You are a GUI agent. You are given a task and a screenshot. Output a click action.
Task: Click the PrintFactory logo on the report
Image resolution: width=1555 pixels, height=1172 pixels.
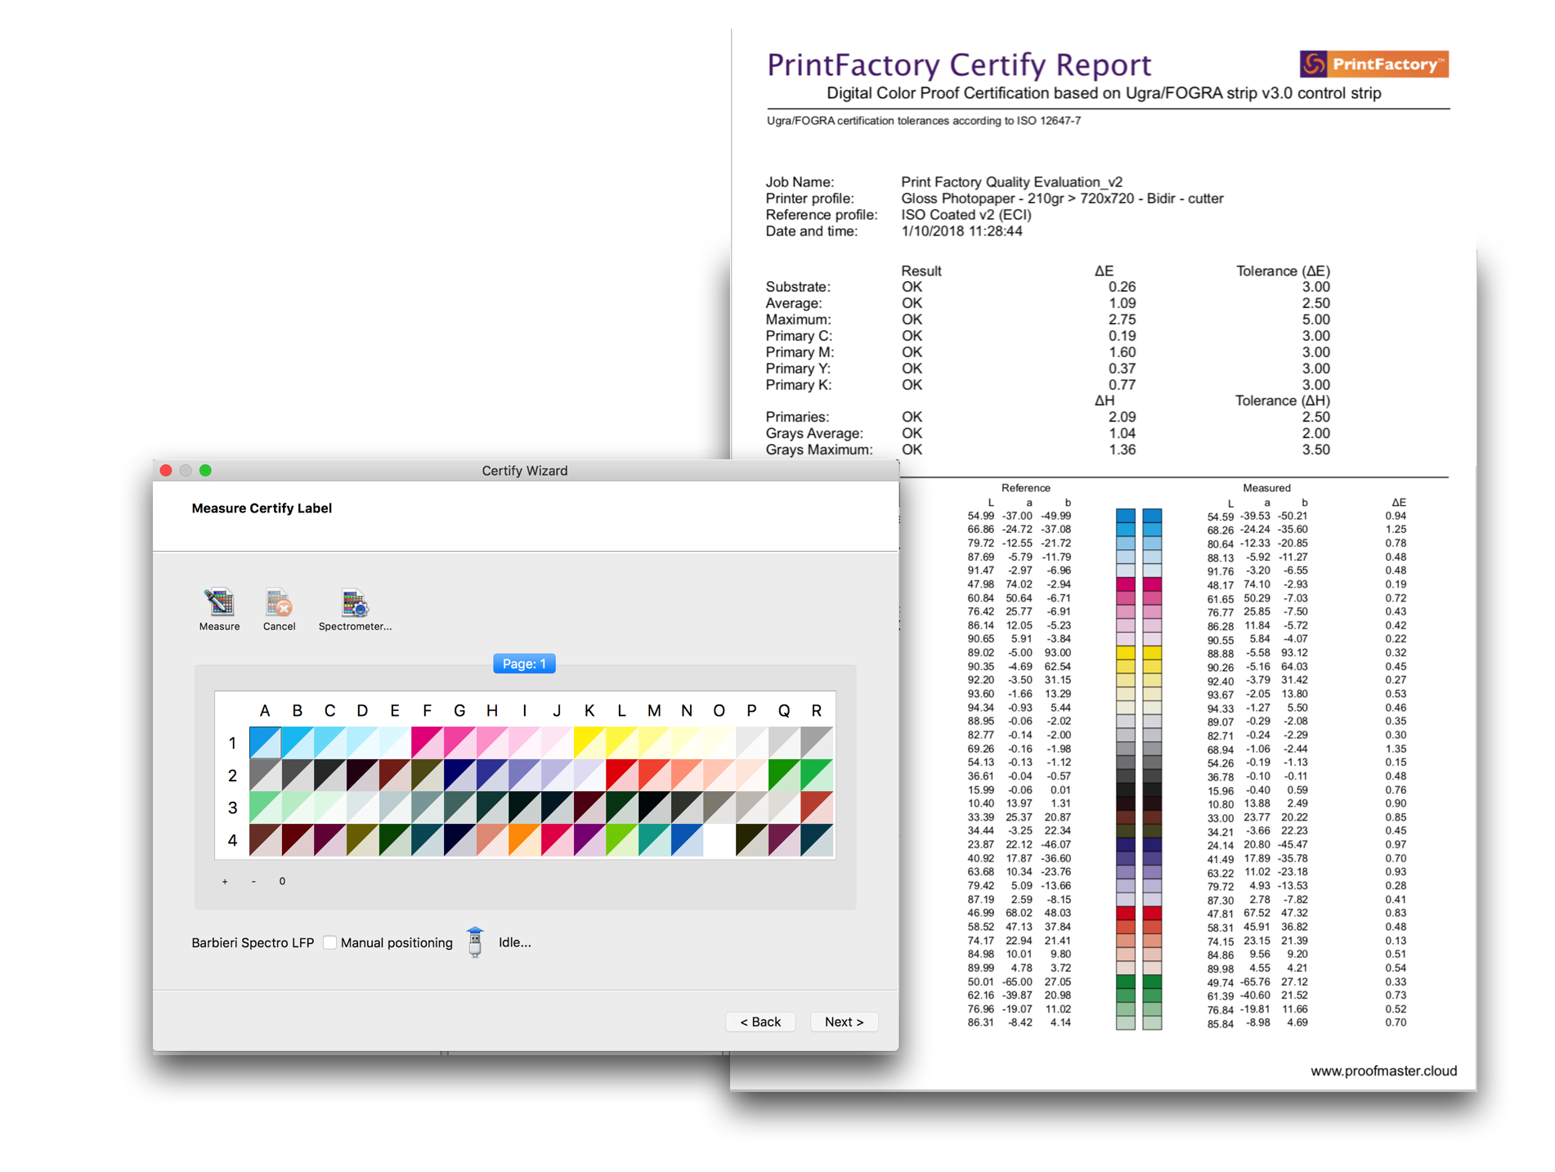[1374, 63]
